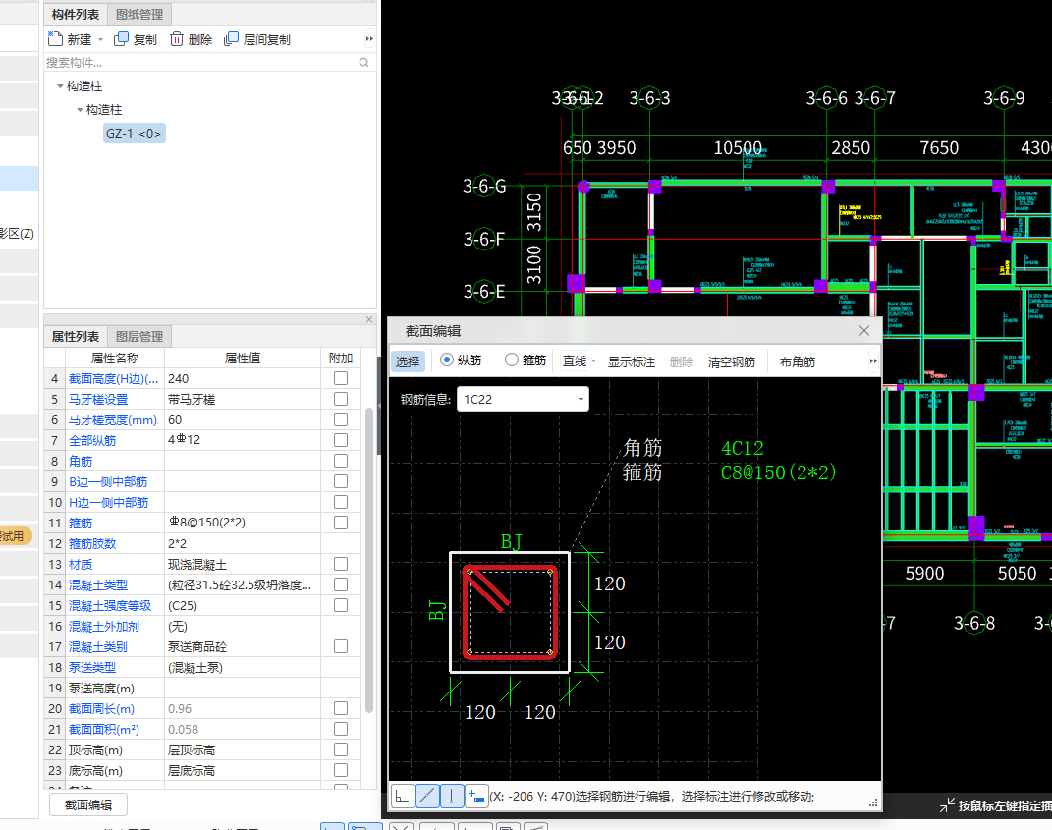Click the 箍筋肢数 value 2*2
Viewport: 1052px width, 830px height.
[x=243, y=543]
